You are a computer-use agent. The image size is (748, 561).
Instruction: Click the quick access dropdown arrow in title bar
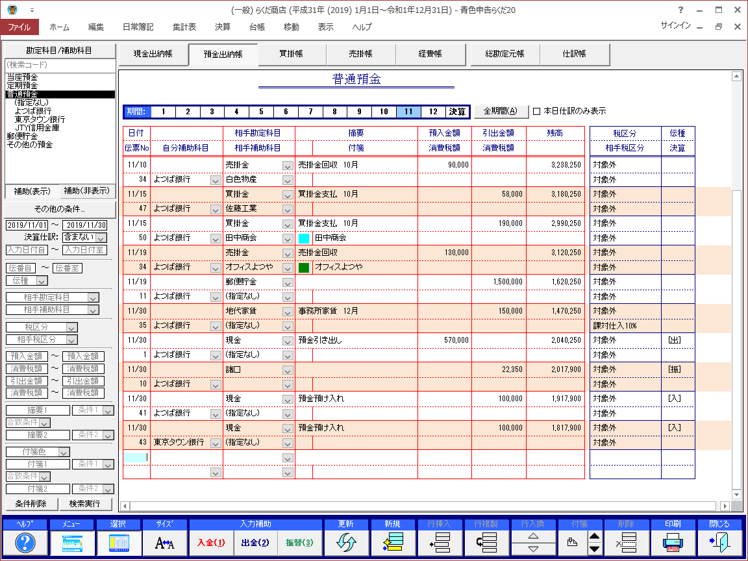pos(32,10)
